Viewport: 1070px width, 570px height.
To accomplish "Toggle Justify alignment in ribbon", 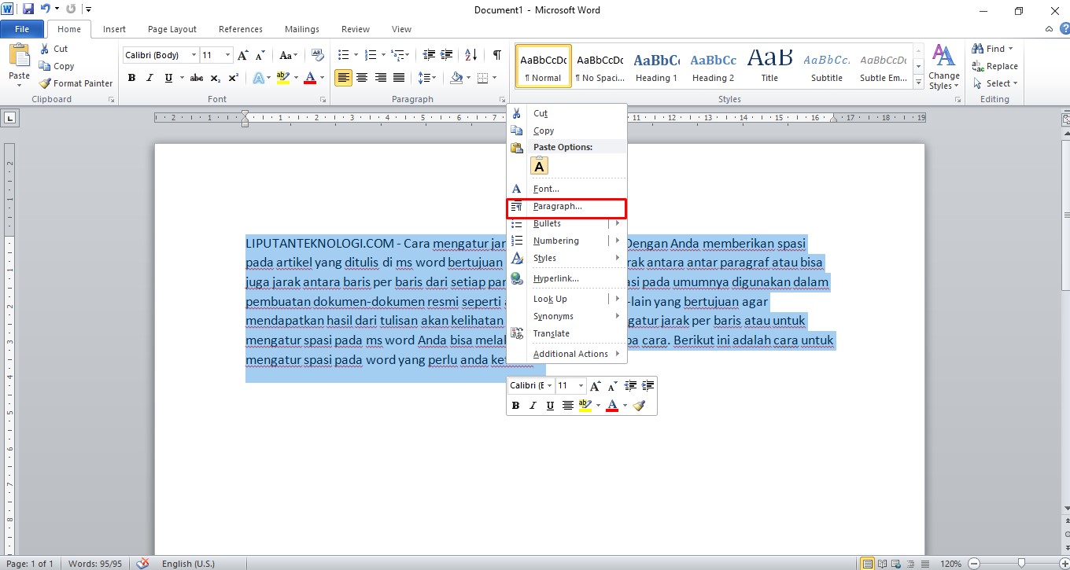I will [399, 78].
